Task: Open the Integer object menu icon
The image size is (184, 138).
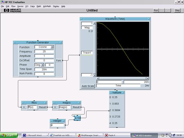Action: click(x=51, y=121)
